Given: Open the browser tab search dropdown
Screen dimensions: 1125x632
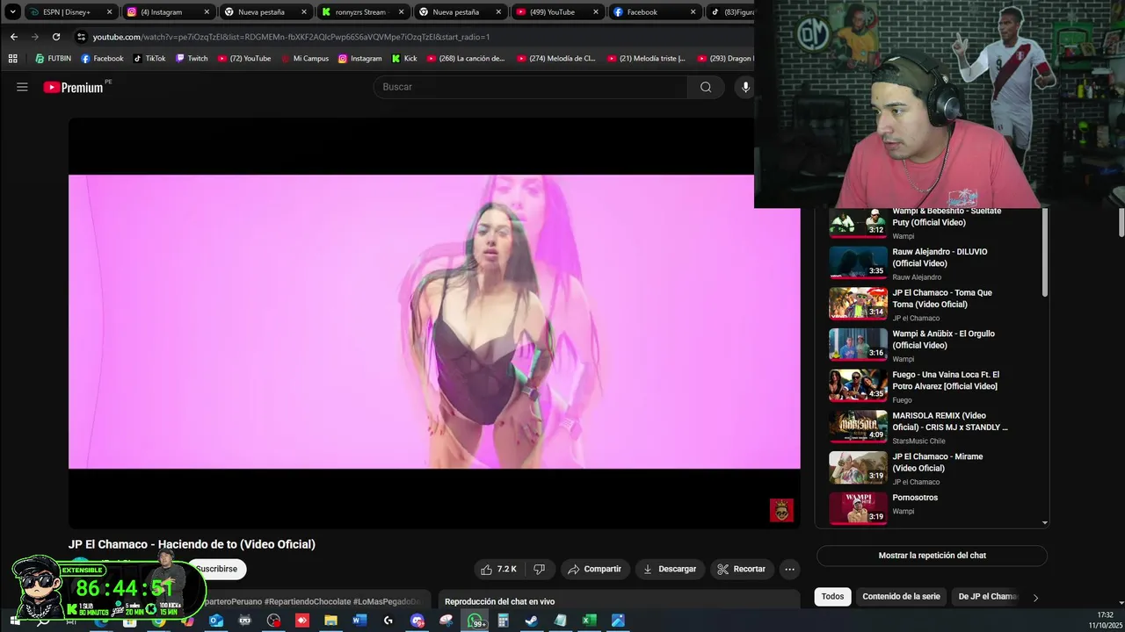Looking at the screenshot, I should point(12,12).
